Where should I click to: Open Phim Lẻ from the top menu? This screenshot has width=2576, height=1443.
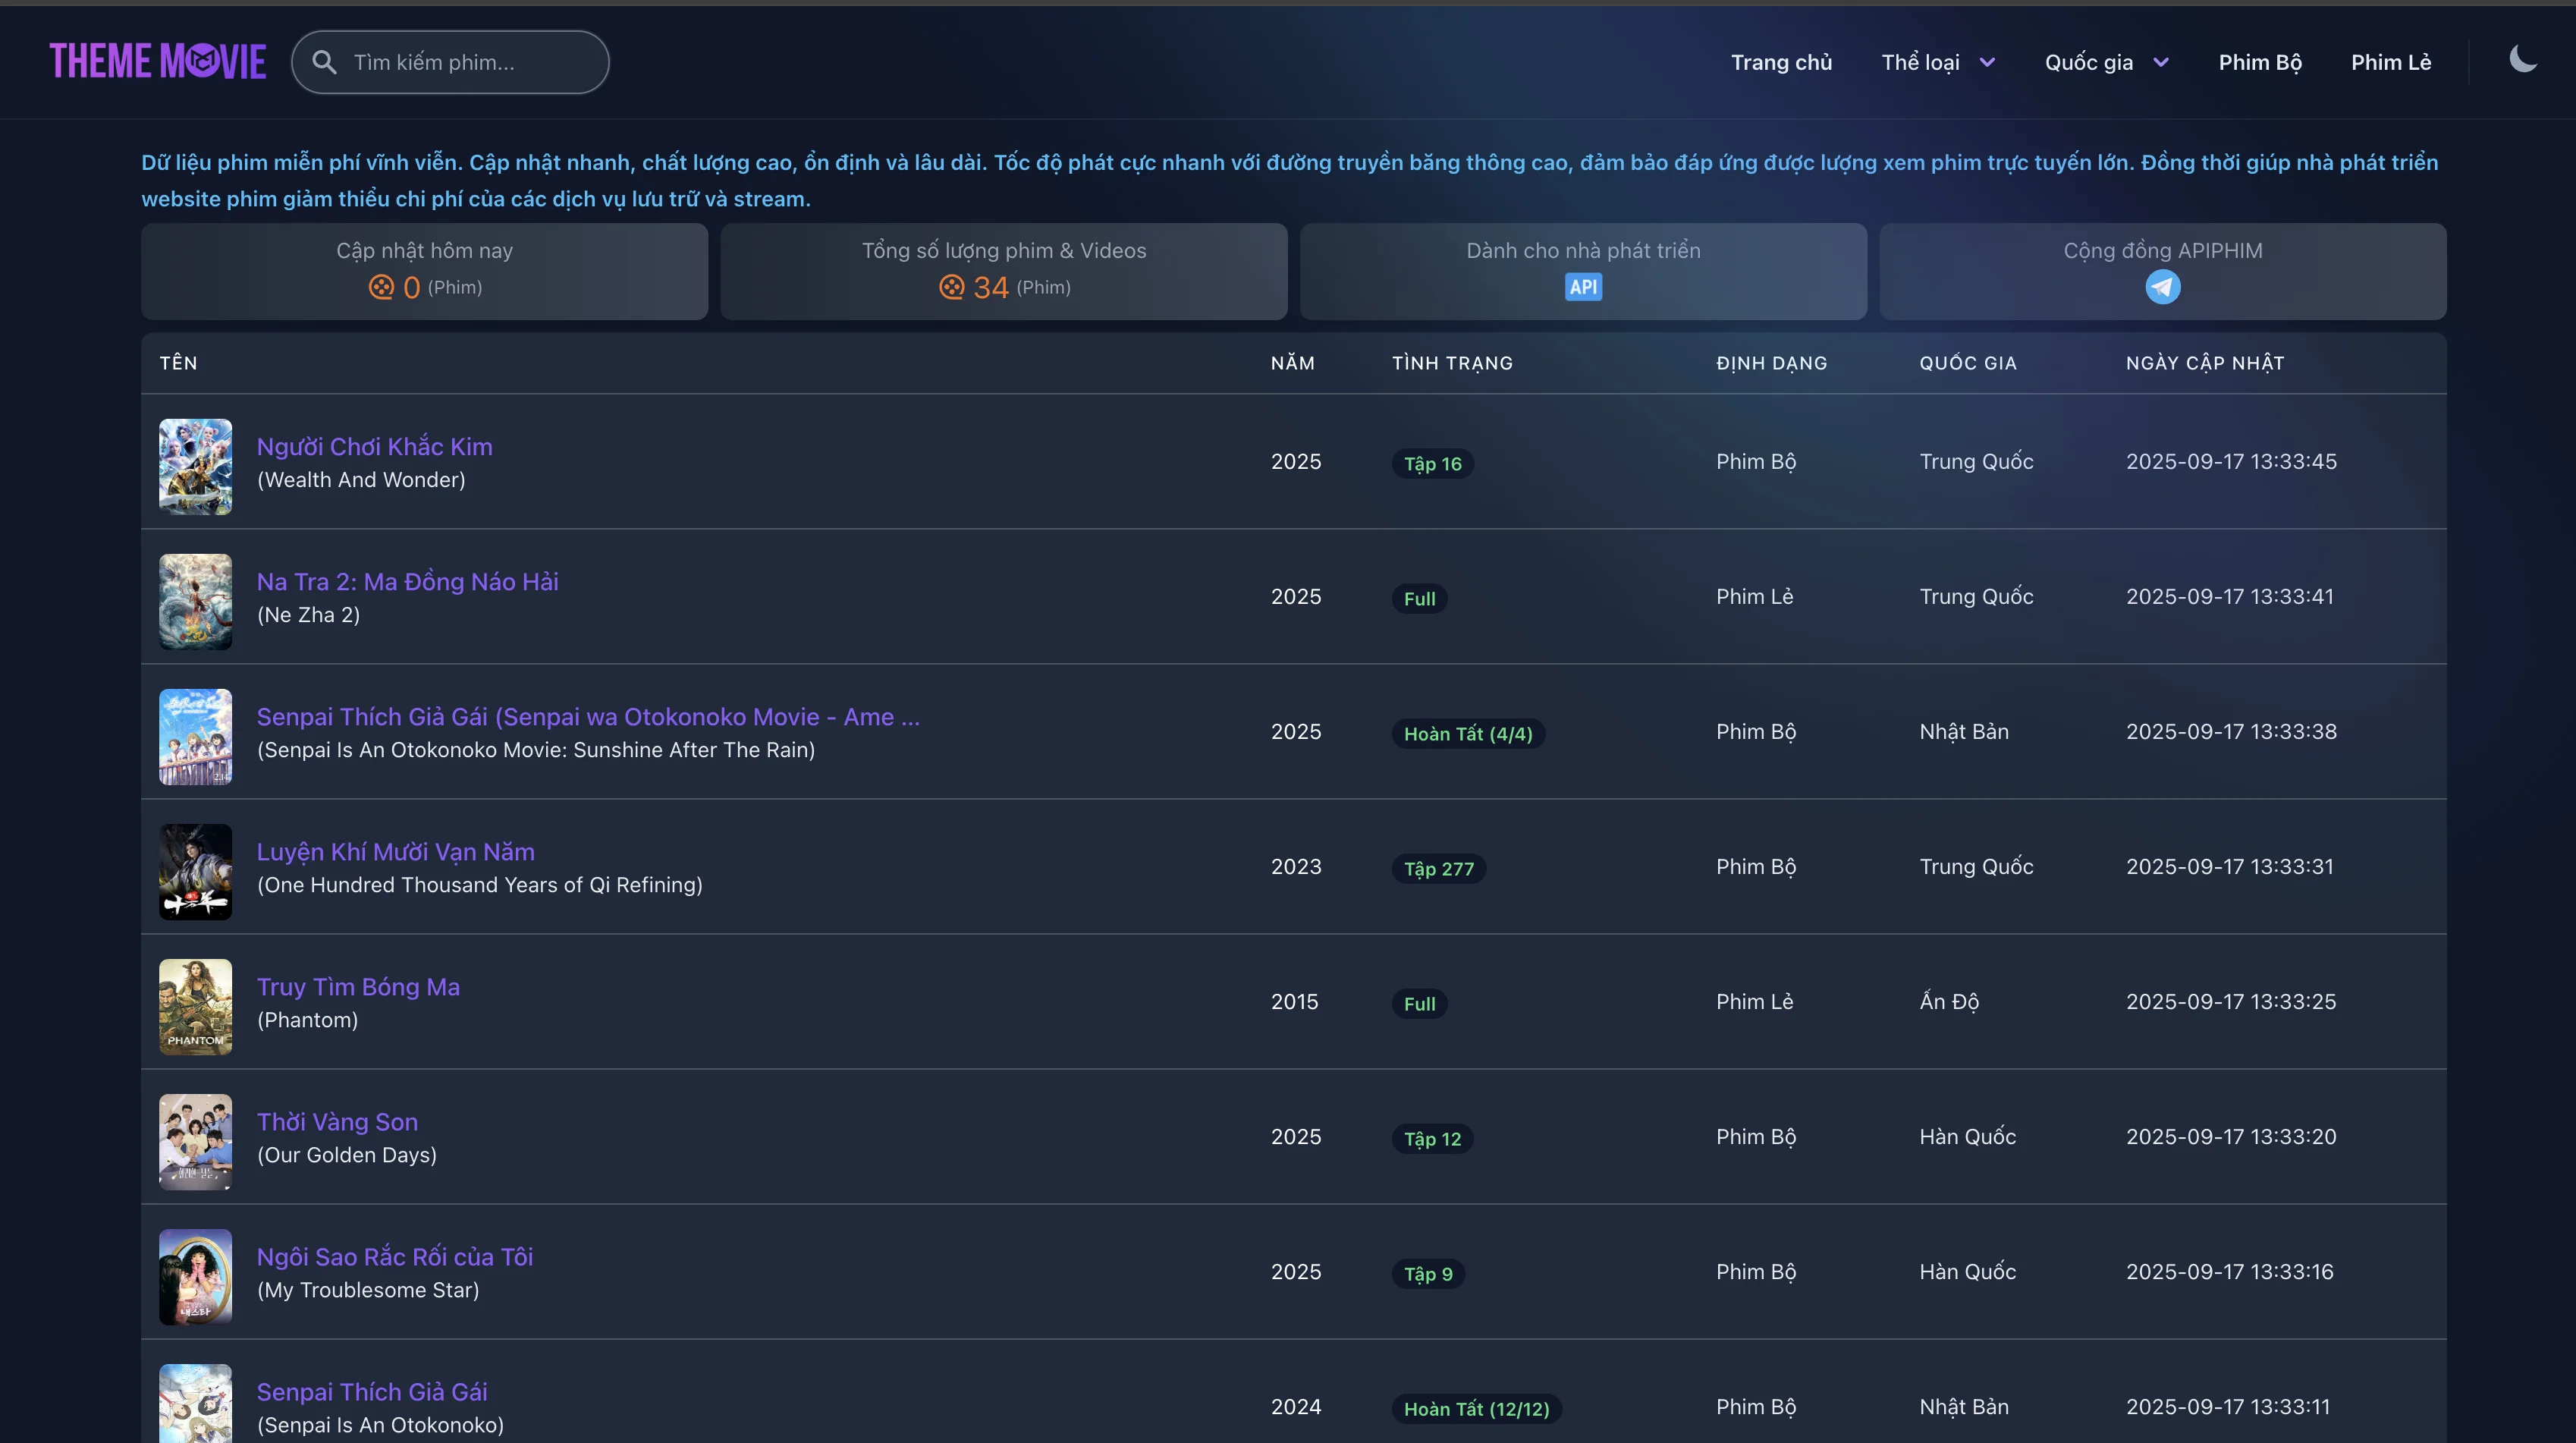pos(2391,62)
